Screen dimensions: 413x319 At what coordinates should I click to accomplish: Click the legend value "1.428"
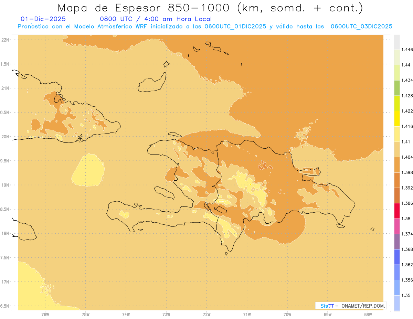point(407,96)
